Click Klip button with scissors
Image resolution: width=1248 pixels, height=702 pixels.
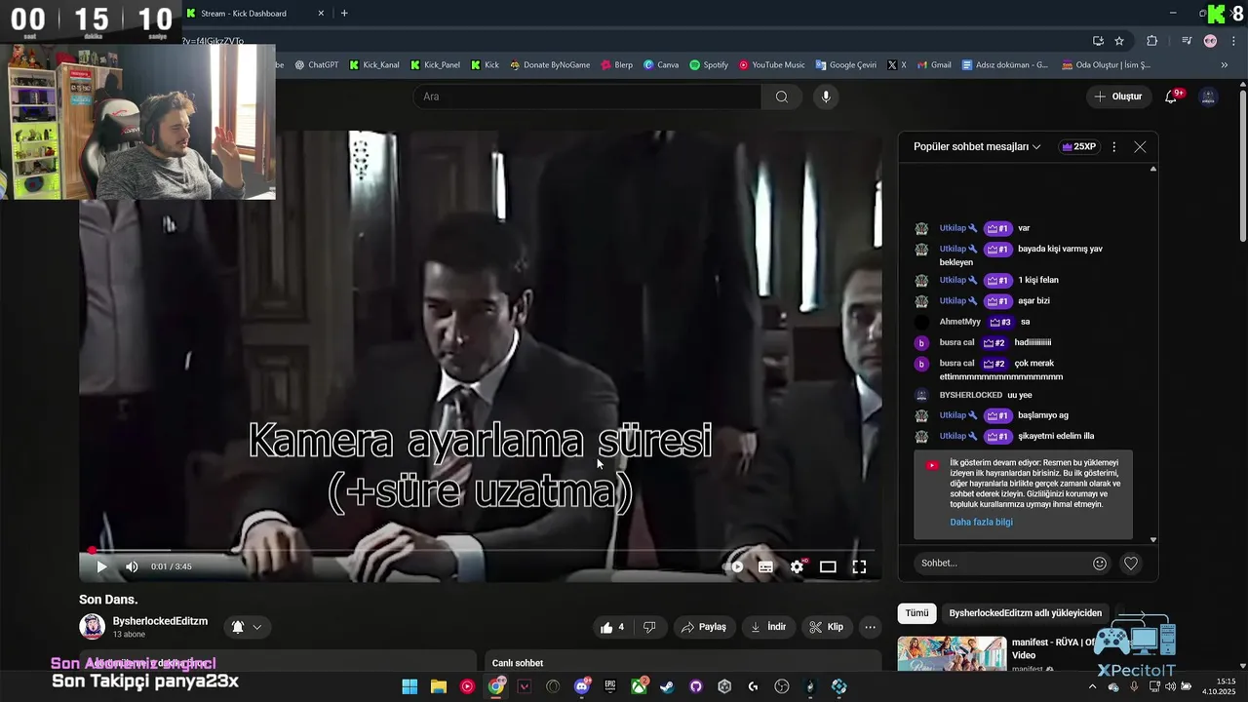(x=827, y=627)
